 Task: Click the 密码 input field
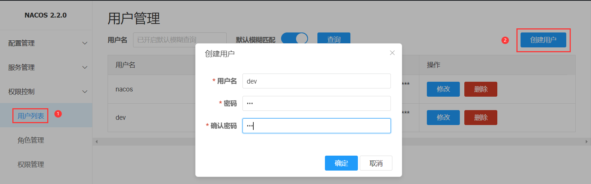[316, 103]
